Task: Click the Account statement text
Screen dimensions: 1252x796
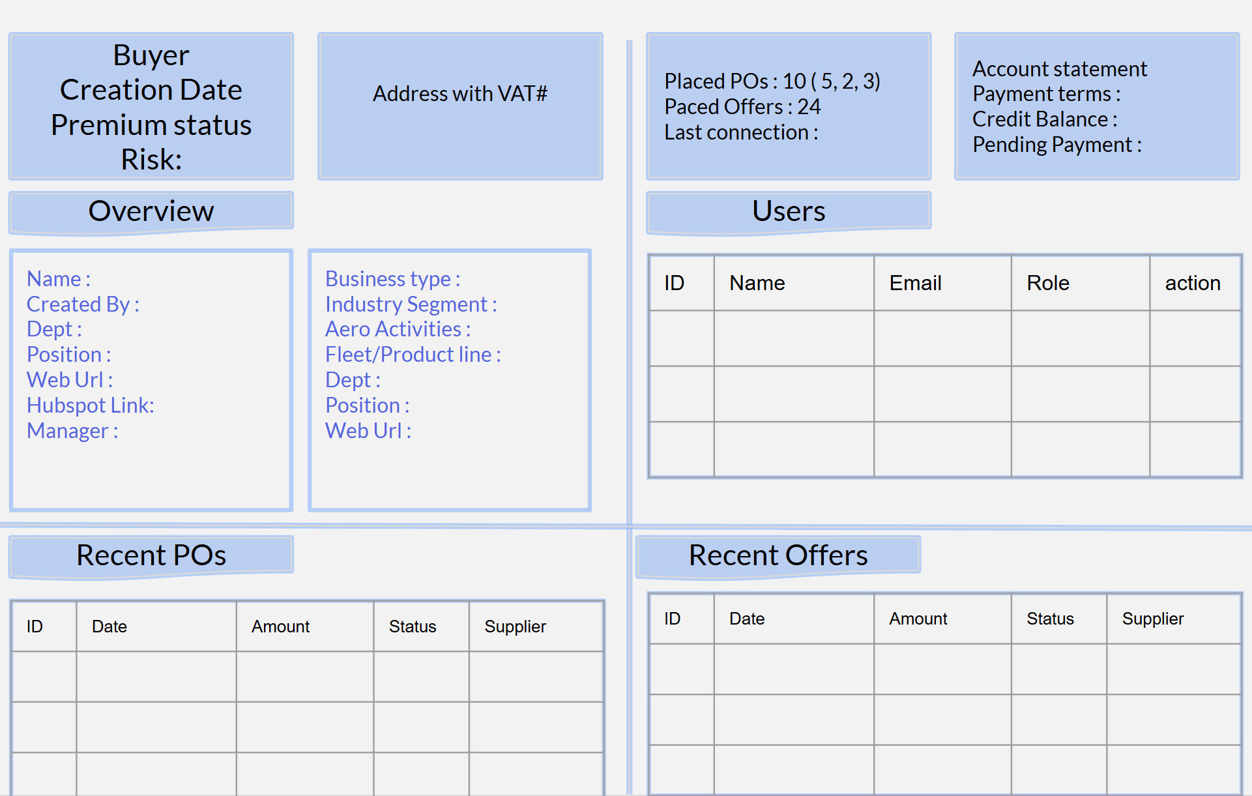Action: coord(1059,69)
